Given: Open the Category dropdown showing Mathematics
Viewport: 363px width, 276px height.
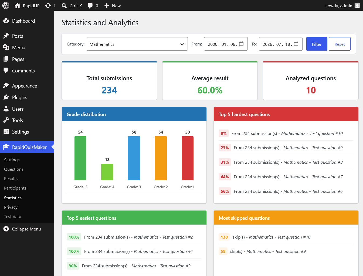Looking at the screenshot, I should (x=137, y=44).
